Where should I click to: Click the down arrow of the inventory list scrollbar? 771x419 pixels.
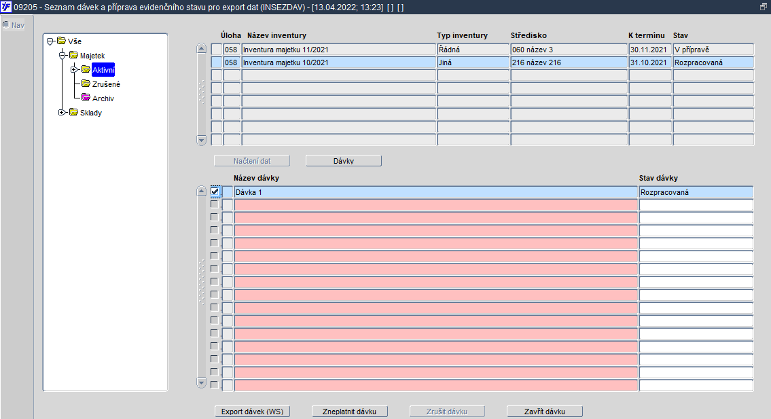[201, 140]
